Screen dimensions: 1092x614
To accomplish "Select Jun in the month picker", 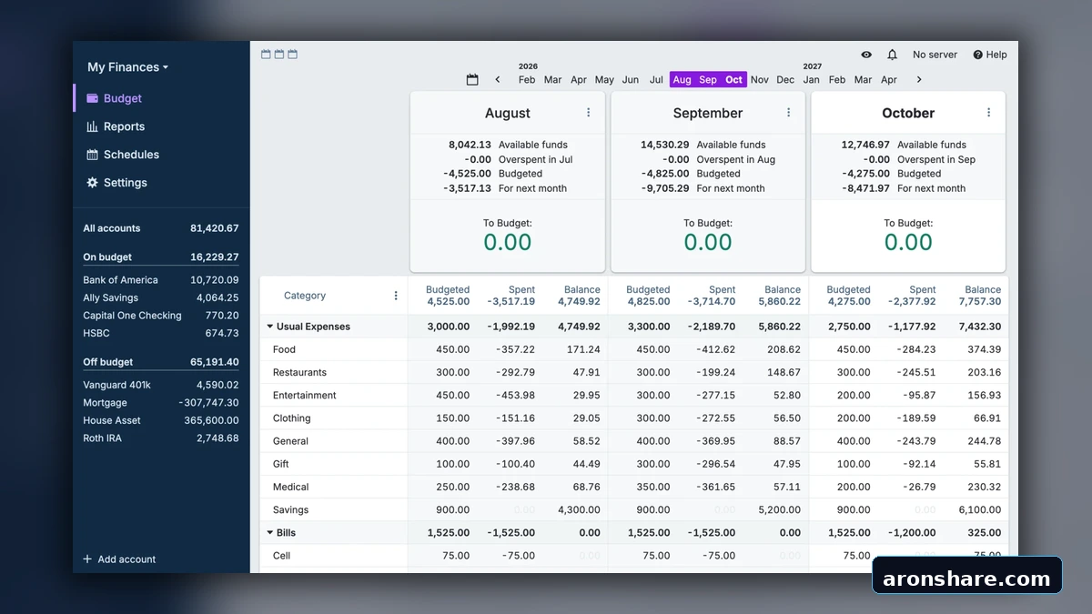I will 631,80.
